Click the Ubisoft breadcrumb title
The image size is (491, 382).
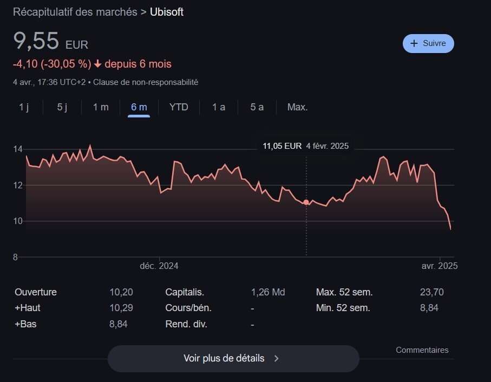click(x=167, y=12)
